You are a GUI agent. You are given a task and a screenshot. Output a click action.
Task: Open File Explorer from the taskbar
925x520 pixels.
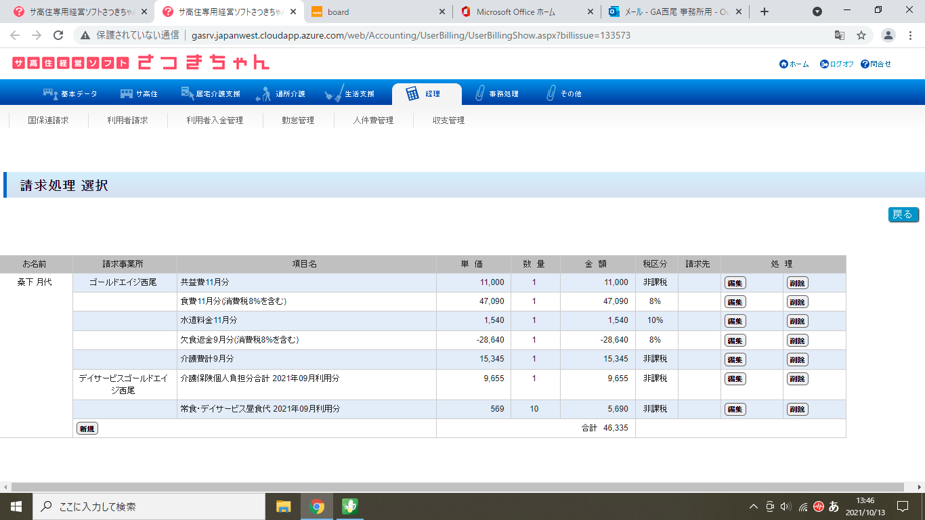tap(283, 506)
